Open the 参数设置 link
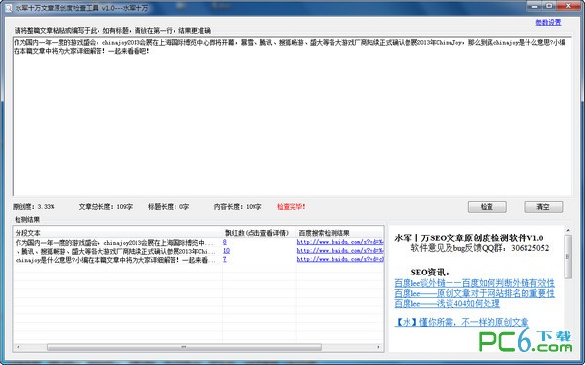This screenshot has width=585, height=365. 548,22
